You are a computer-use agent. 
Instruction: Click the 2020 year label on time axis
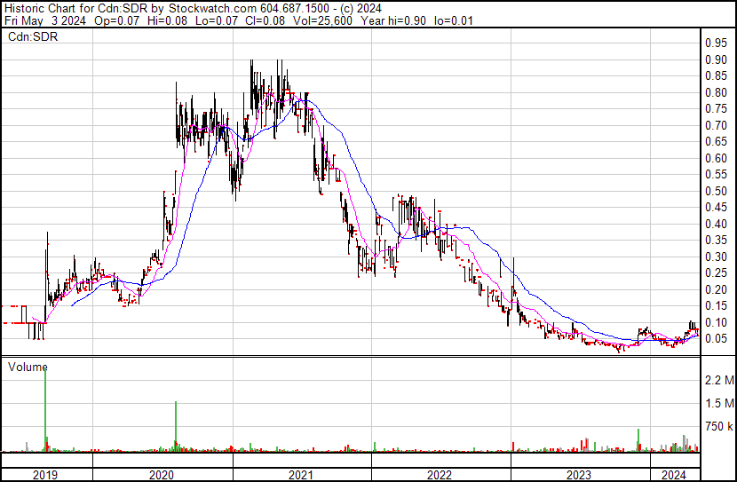click(162, 475)
